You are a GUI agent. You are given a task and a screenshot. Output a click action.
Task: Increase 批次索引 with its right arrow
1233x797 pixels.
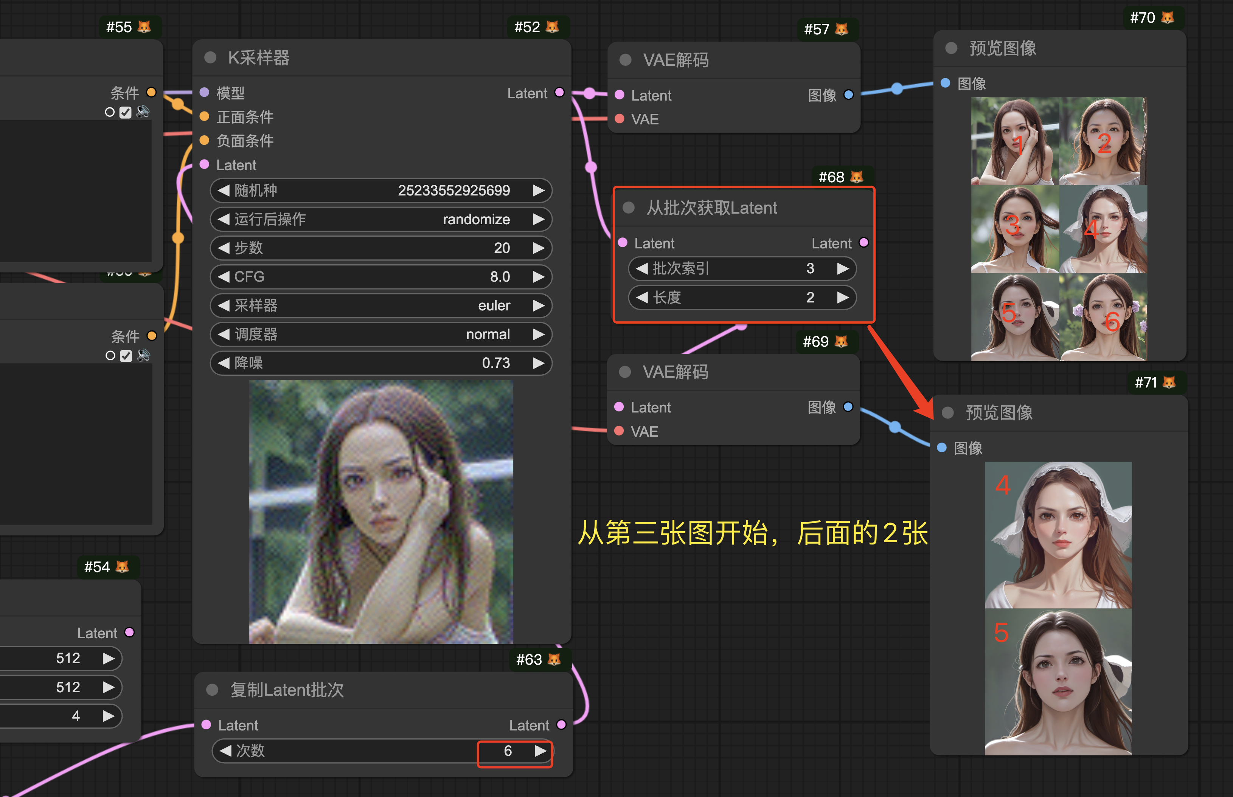[842, 268]
